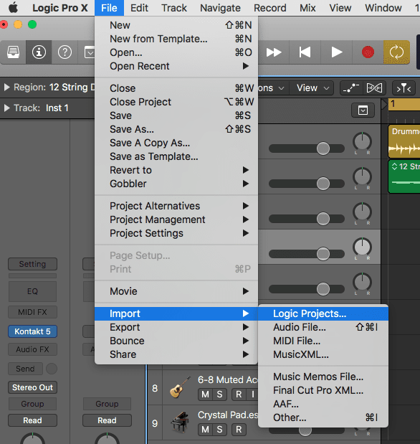Open the Export submenu

tap(176, 327)
